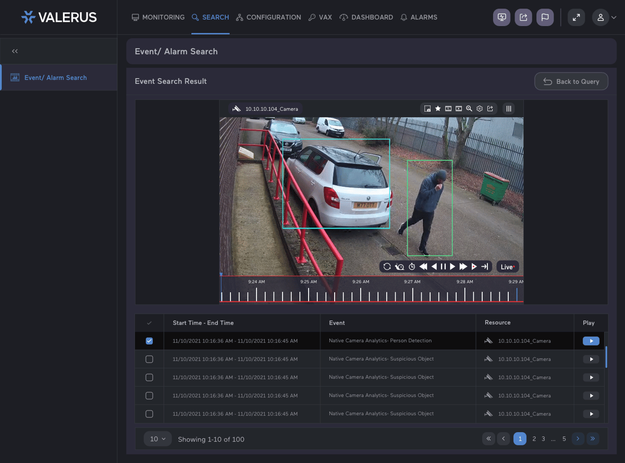Open the system health monitor icon

[x=501, y=17]
